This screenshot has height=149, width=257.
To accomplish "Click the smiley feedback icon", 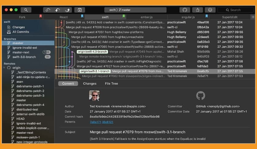I will pos(210,10).
